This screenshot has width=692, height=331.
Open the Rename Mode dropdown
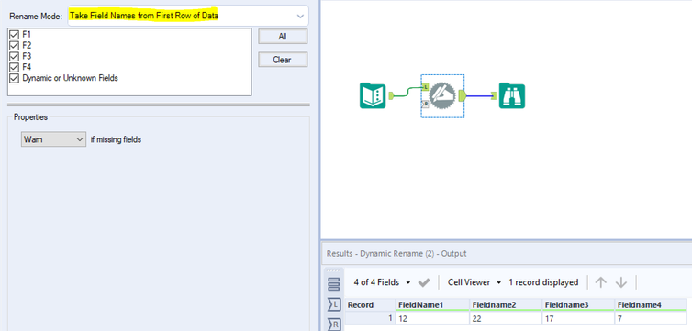click(188, 16)
